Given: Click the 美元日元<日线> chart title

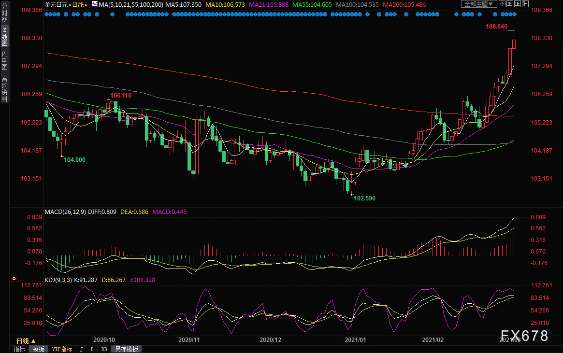Looking at the screenshot, I should 66,5.
